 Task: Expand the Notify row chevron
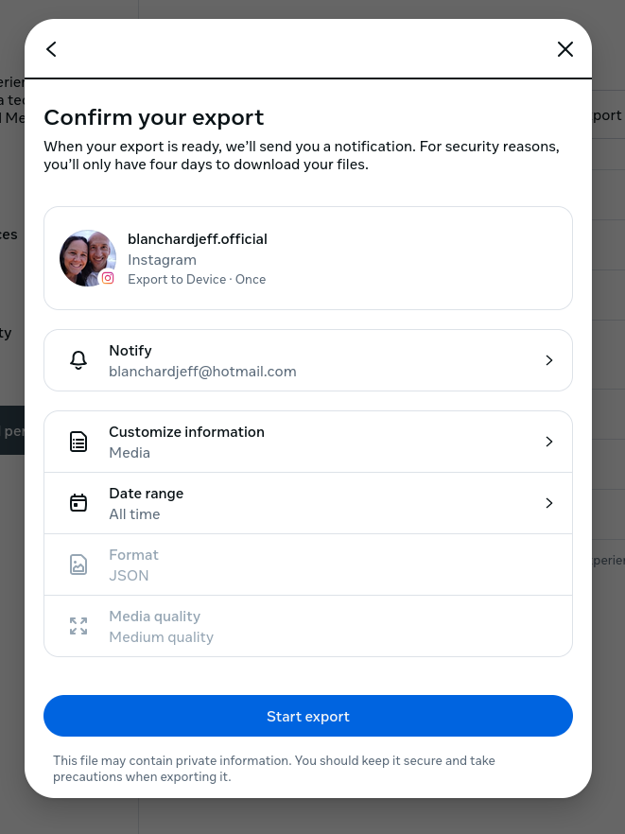[549, 360]
